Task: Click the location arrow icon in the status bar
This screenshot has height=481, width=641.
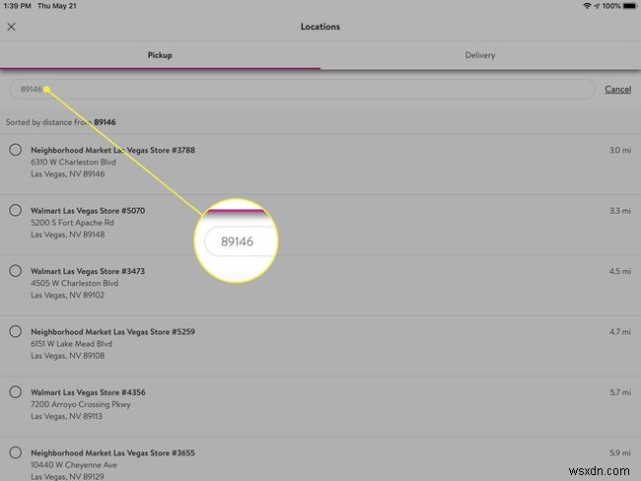Action: 597,6
